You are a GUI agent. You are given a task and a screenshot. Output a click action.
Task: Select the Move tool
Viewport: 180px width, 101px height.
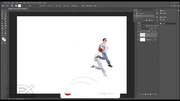click(2, 11)
